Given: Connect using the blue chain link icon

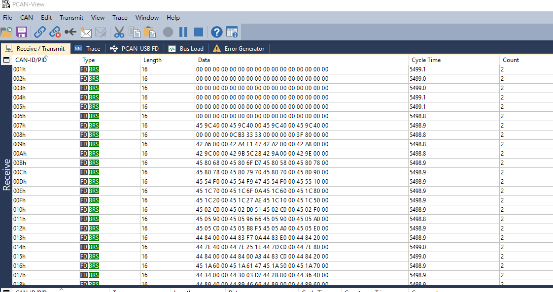Looking at the screenshot, I should click(39, 32).
